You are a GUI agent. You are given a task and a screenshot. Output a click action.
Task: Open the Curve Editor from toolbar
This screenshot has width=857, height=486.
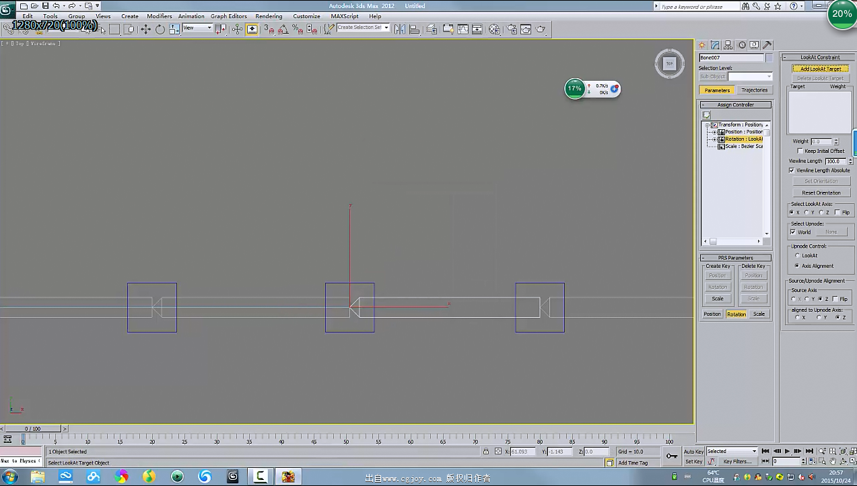pyautogui.click(x=462, y=30)
